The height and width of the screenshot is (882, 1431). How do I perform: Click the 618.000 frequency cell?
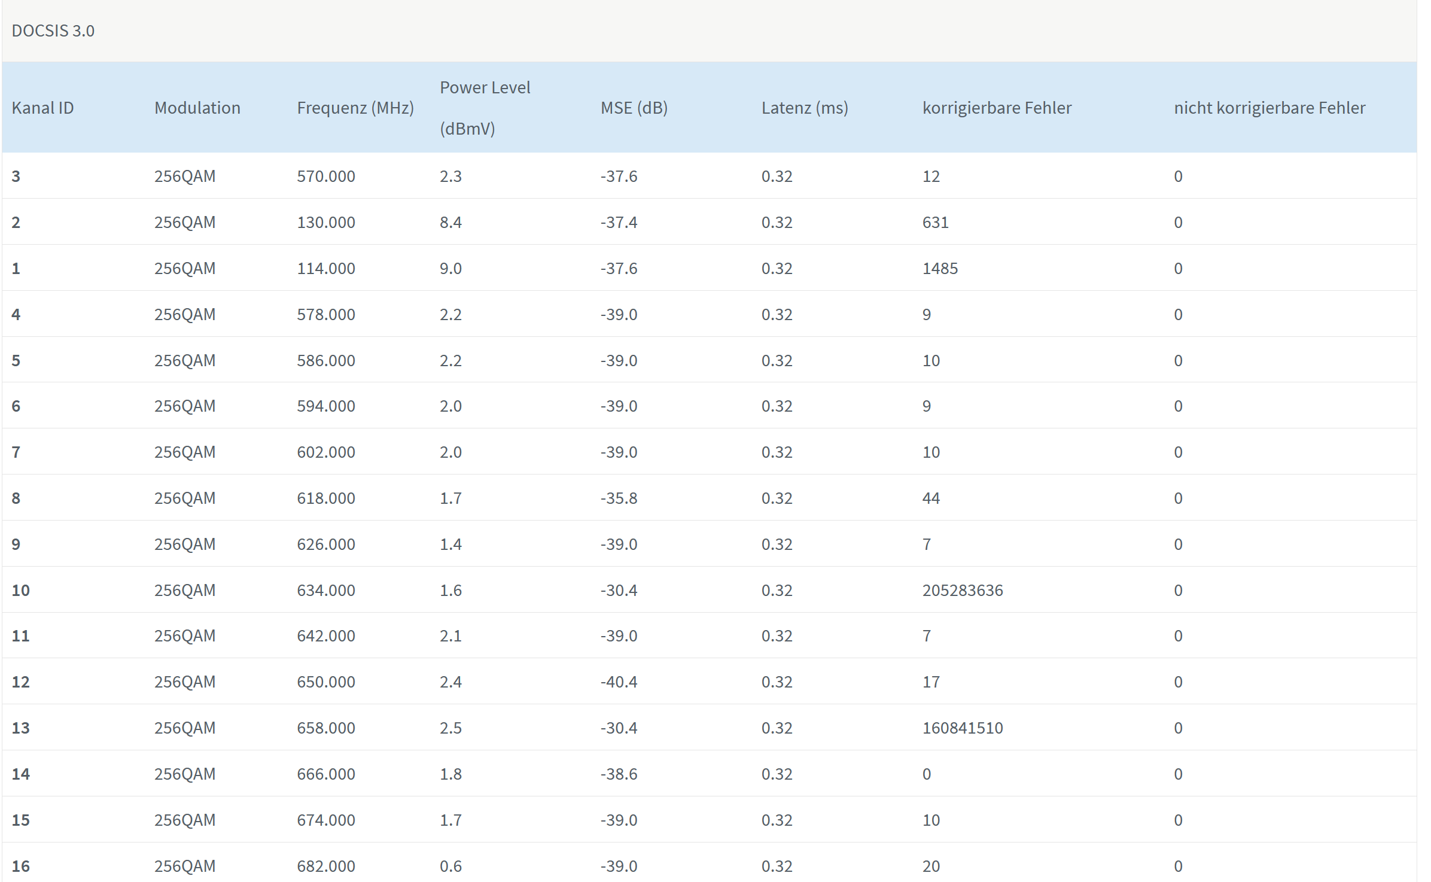coord(326,498)
